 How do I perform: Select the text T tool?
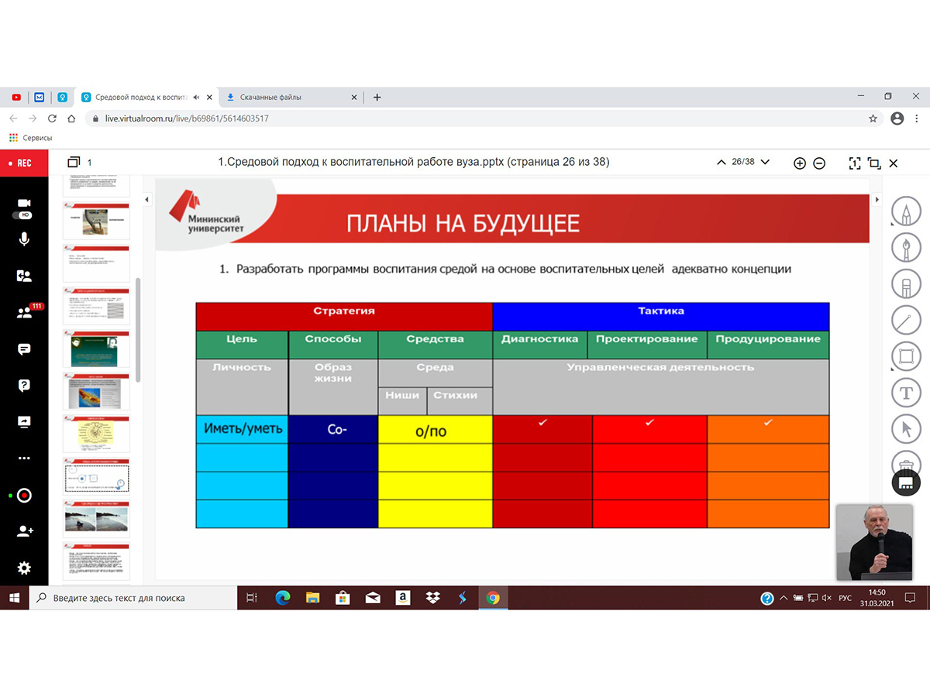pyautogui.click(x=906, y=393)
